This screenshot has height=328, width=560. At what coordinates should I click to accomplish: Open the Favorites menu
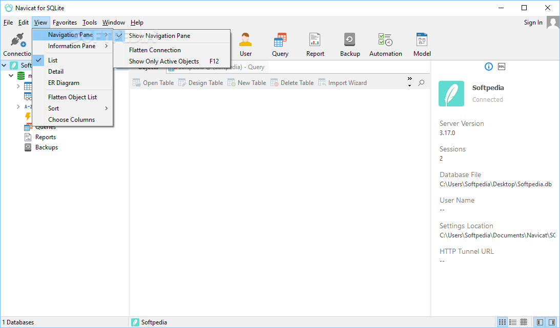(65, 23)
